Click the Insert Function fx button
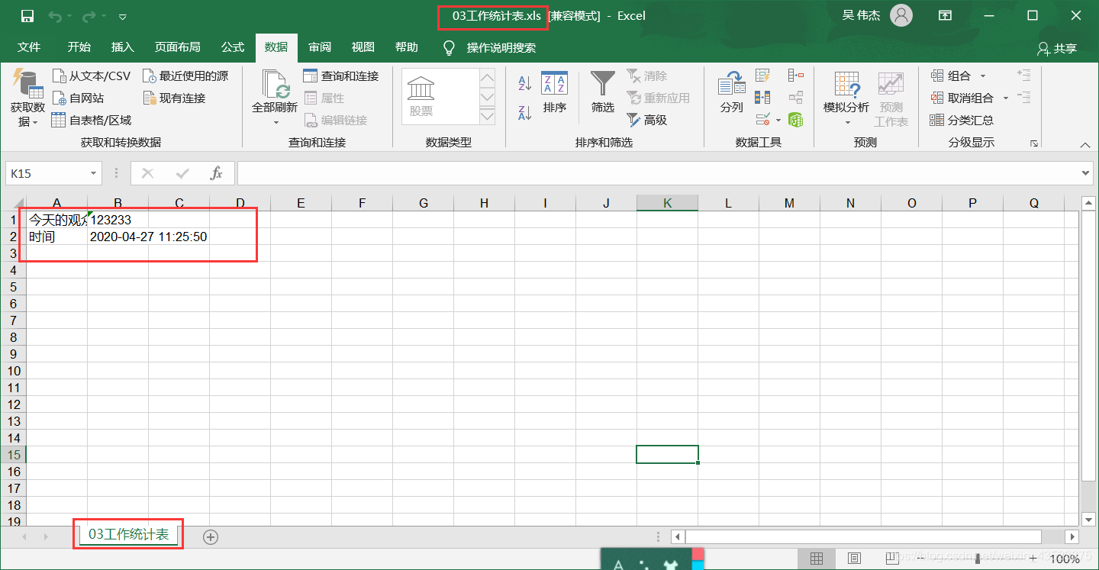The image size is (1099, 570). [216, 173]
